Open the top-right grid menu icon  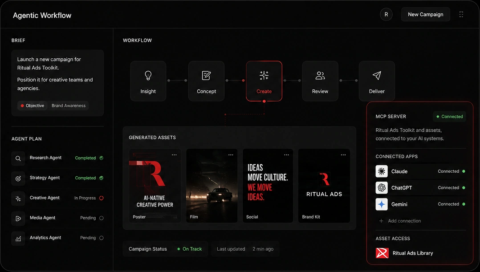461,14
